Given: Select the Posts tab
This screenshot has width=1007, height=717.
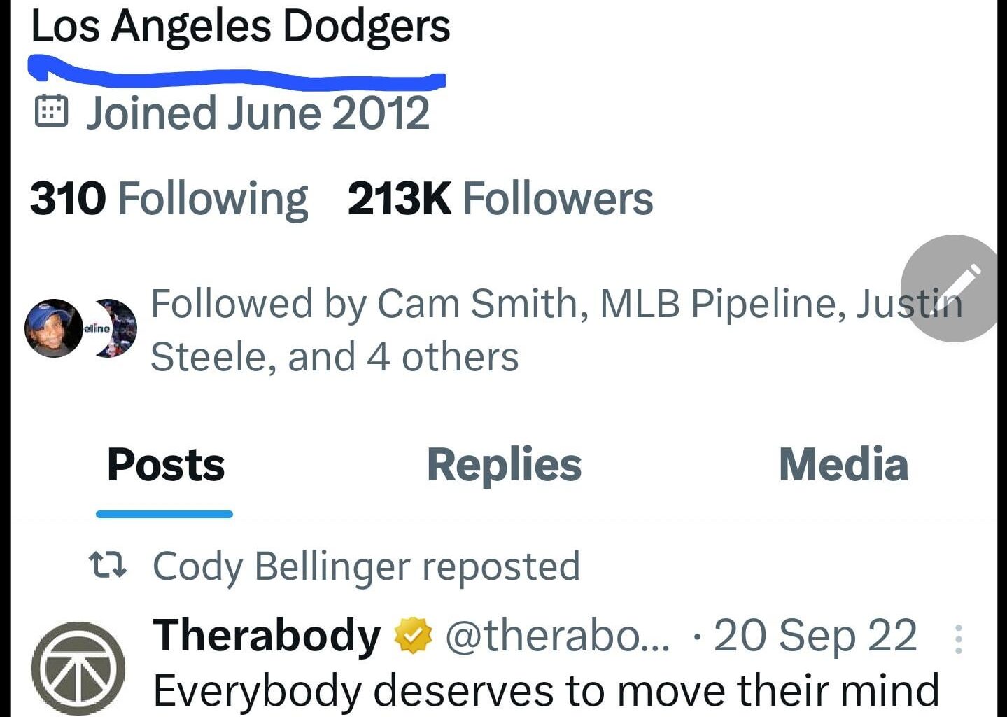Looking at the screenshot, I should (x=164, y=464).
